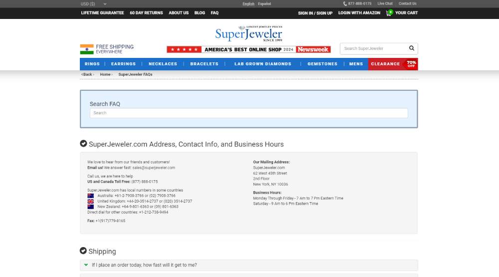Open the Necklaces menu
Screen dimensions: 499x277
(163, 64)
